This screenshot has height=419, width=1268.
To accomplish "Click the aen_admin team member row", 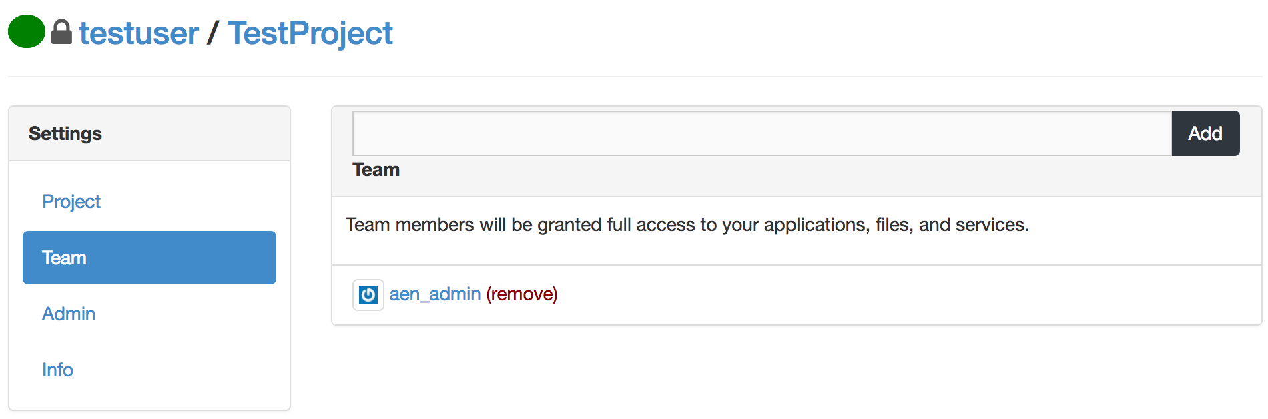I will (x=797, y=295).
